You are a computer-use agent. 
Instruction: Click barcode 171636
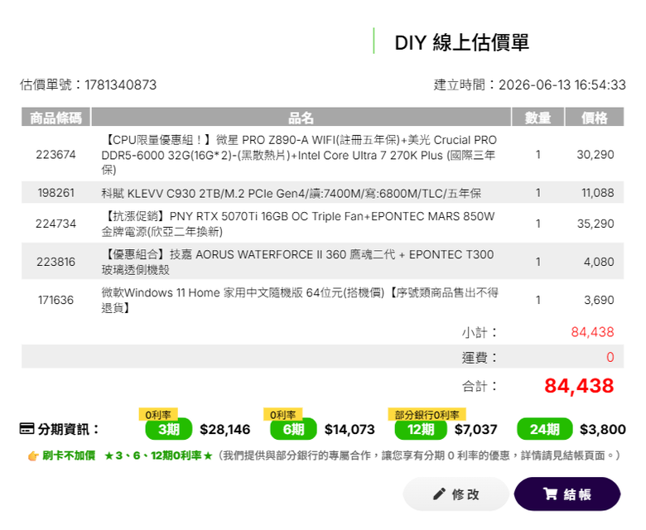[55, 300]
